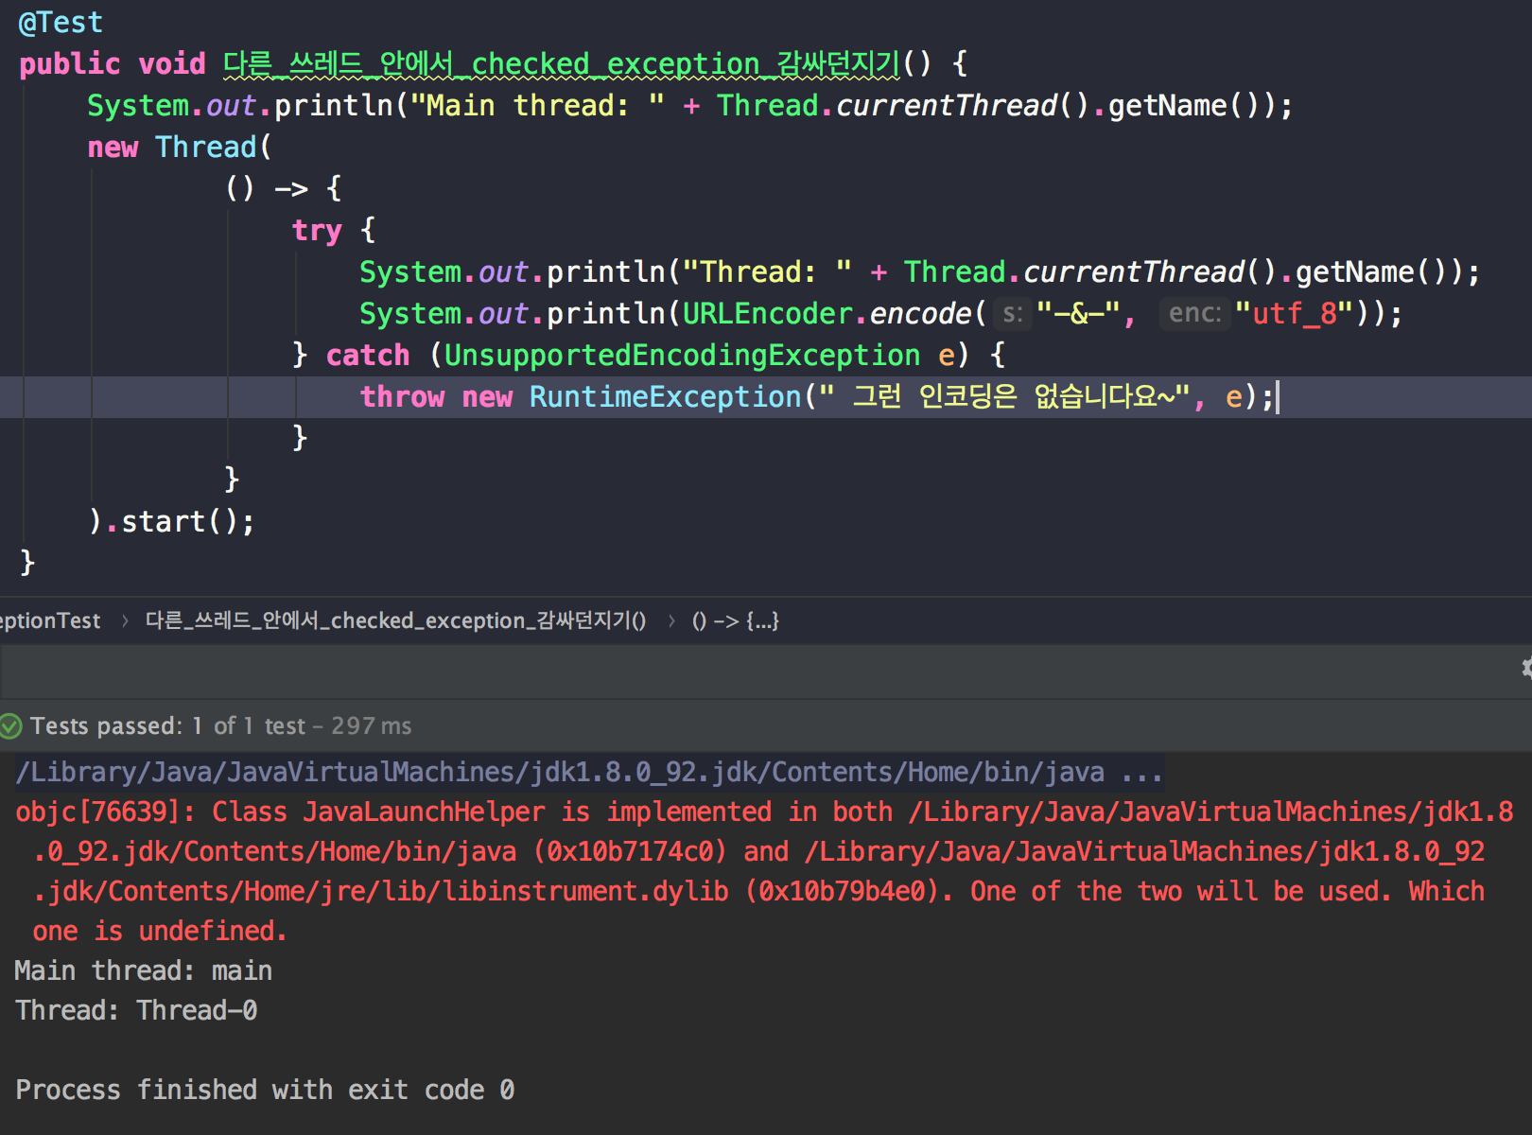
Task: Click the '() -> {' lambda opening line
Action: pos(284,188)
